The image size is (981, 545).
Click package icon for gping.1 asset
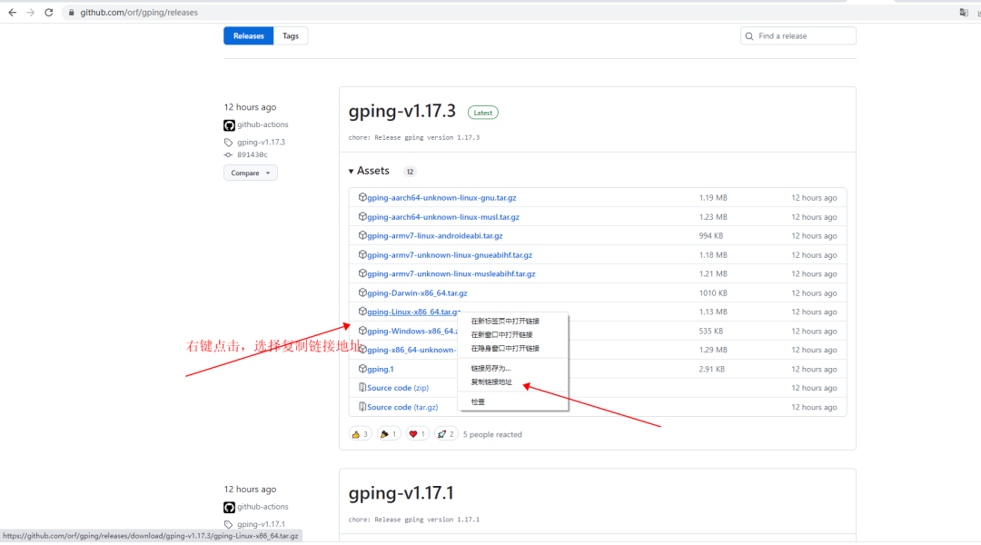click(362, 369)
